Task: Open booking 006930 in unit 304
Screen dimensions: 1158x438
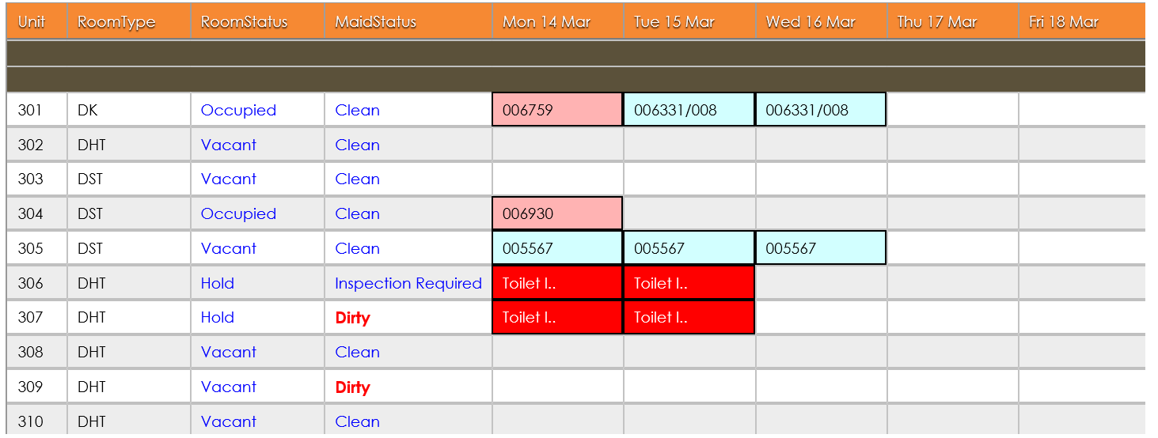Action: tap(557, 213)
